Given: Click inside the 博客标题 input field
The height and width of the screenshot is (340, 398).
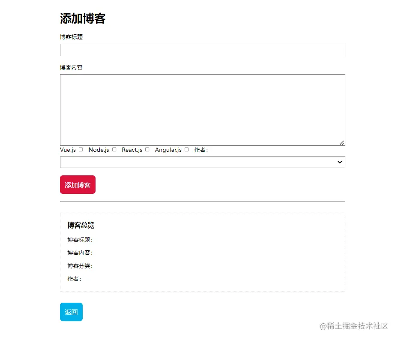Looking at the screenshot, I should tap(202, 50).
